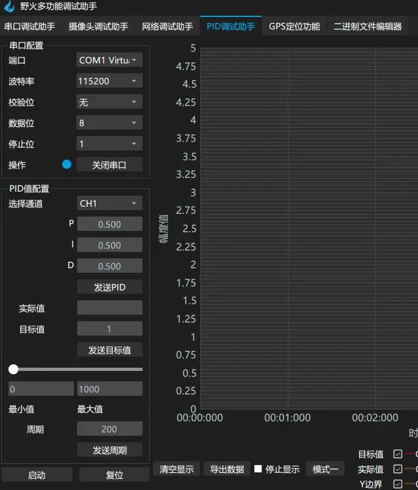Click the 周期 input field showing 200

point(109,429)
